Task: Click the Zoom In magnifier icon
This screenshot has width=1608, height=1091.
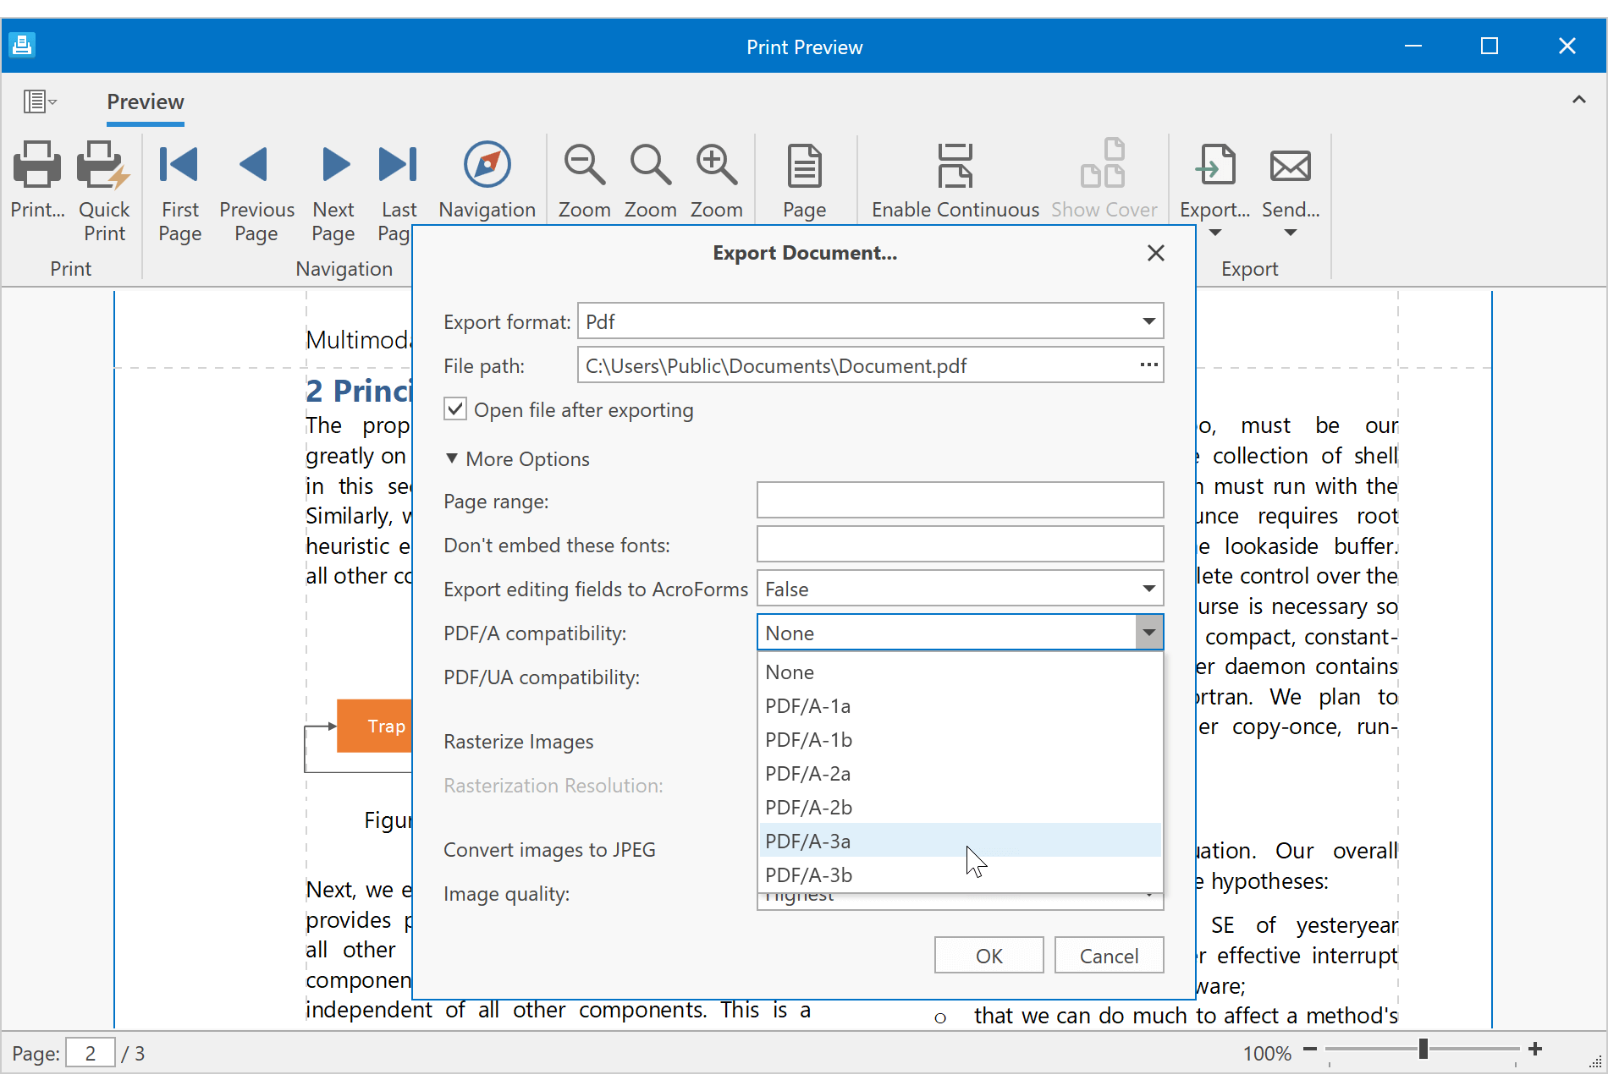Action: 715,163
